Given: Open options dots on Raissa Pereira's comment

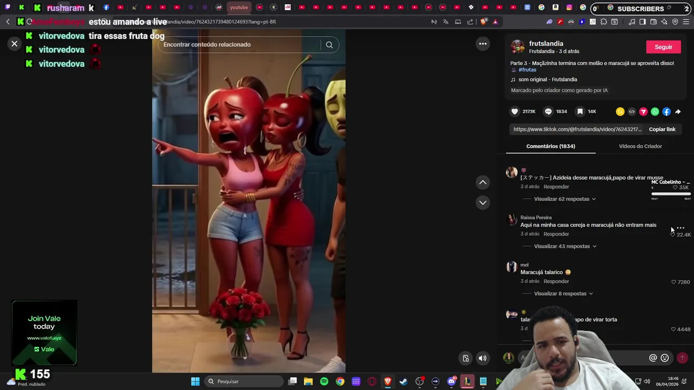Looking at the screenshot, I should coord(680,228).
